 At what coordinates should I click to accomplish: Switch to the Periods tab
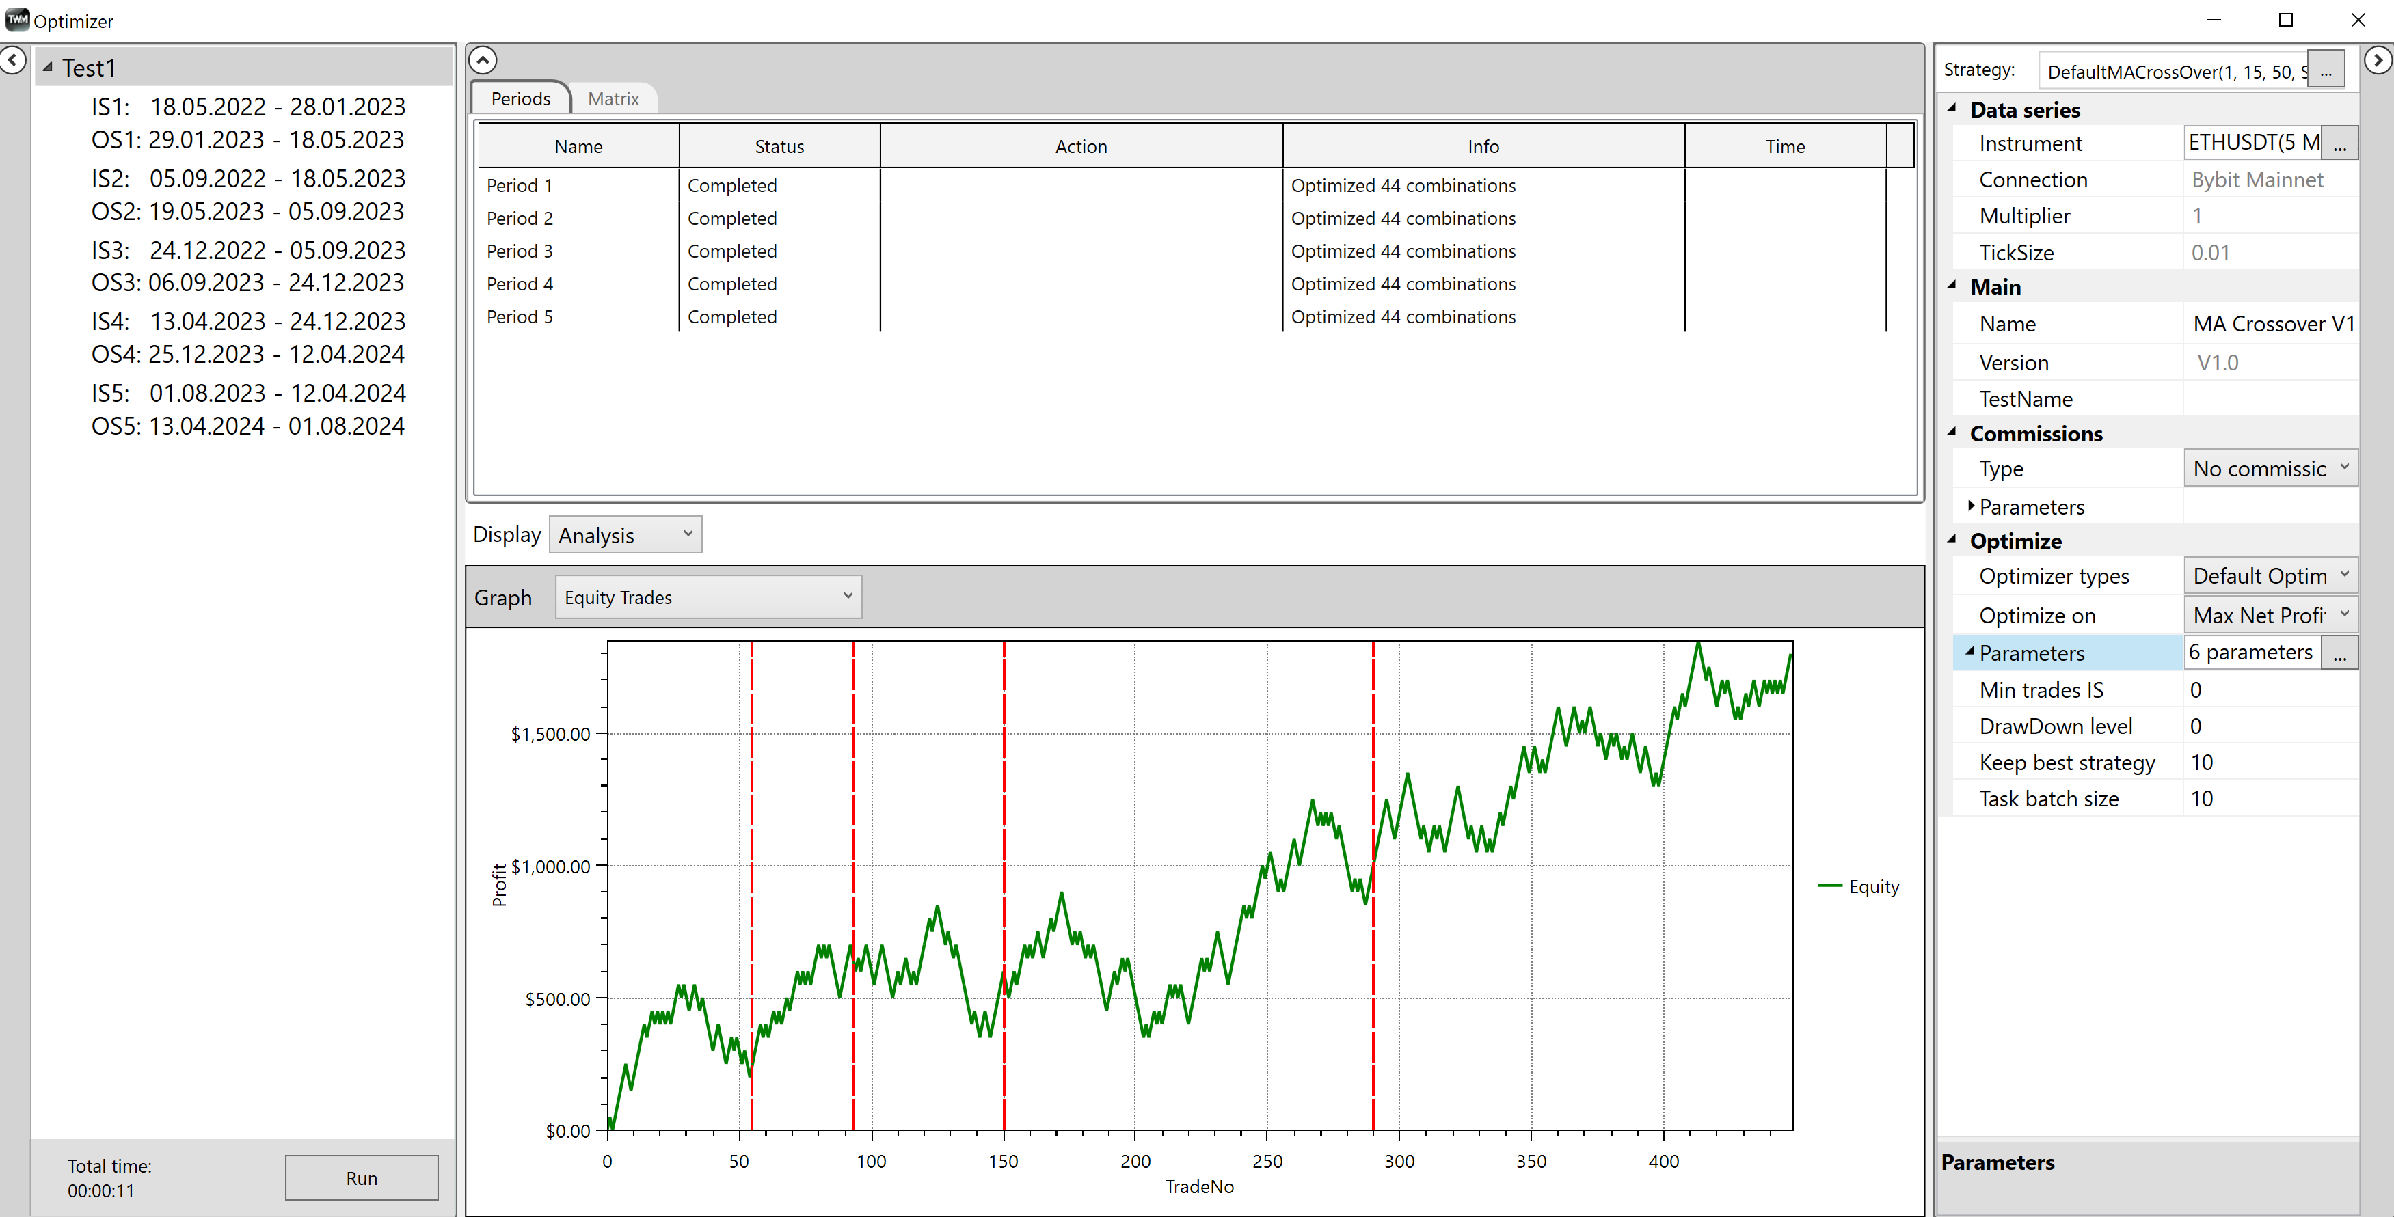tap(520, 98)
